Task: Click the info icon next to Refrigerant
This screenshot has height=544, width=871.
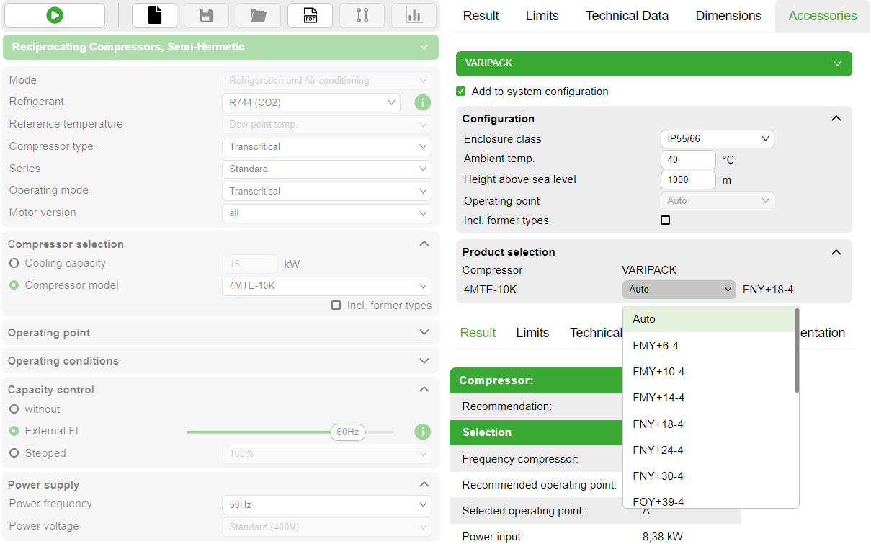Action: tap(422, 102)
